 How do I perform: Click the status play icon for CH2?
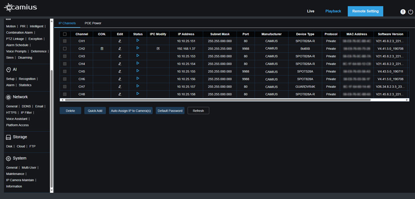137,48
